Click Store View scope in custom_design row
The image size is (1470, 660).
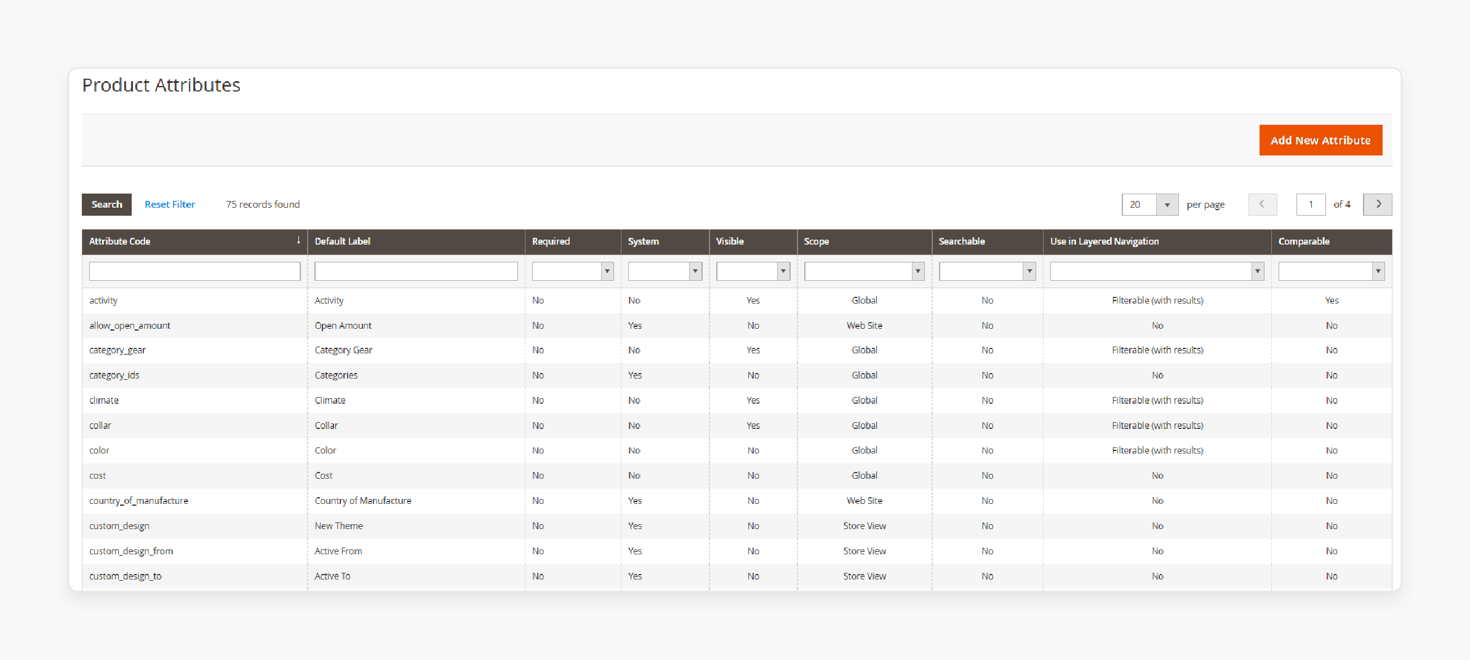coord(864,526)
